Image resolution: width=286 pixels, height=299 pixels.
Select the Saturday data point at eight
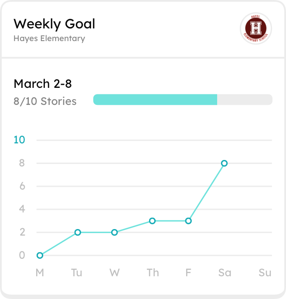(224, 163)
